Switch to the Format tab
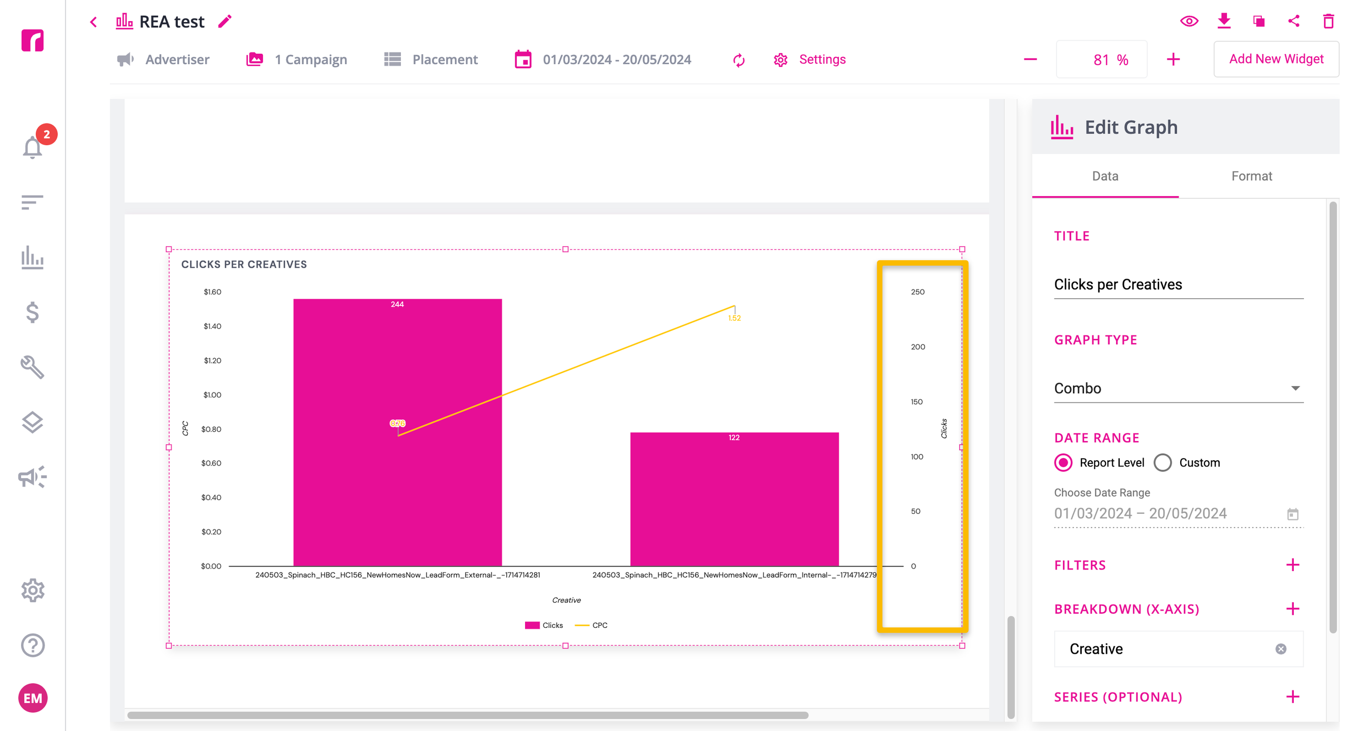The image size is (1347, 731). pos(1251,176)
